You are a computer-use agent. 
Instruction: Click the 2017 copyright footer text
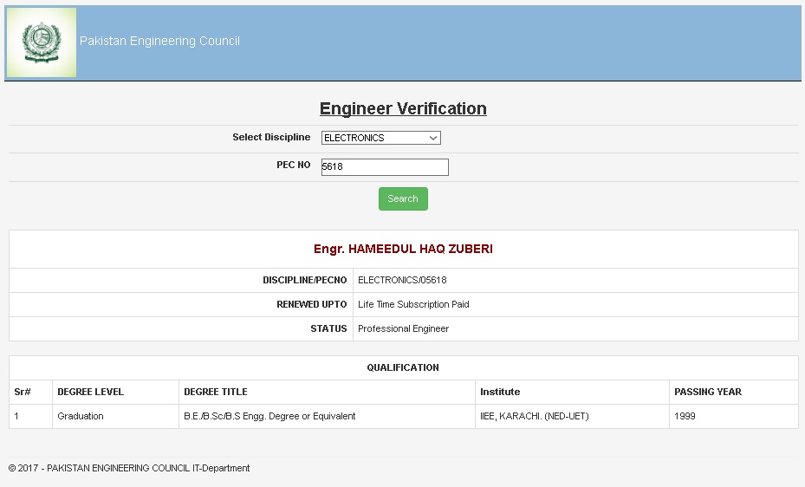point(129,468)
